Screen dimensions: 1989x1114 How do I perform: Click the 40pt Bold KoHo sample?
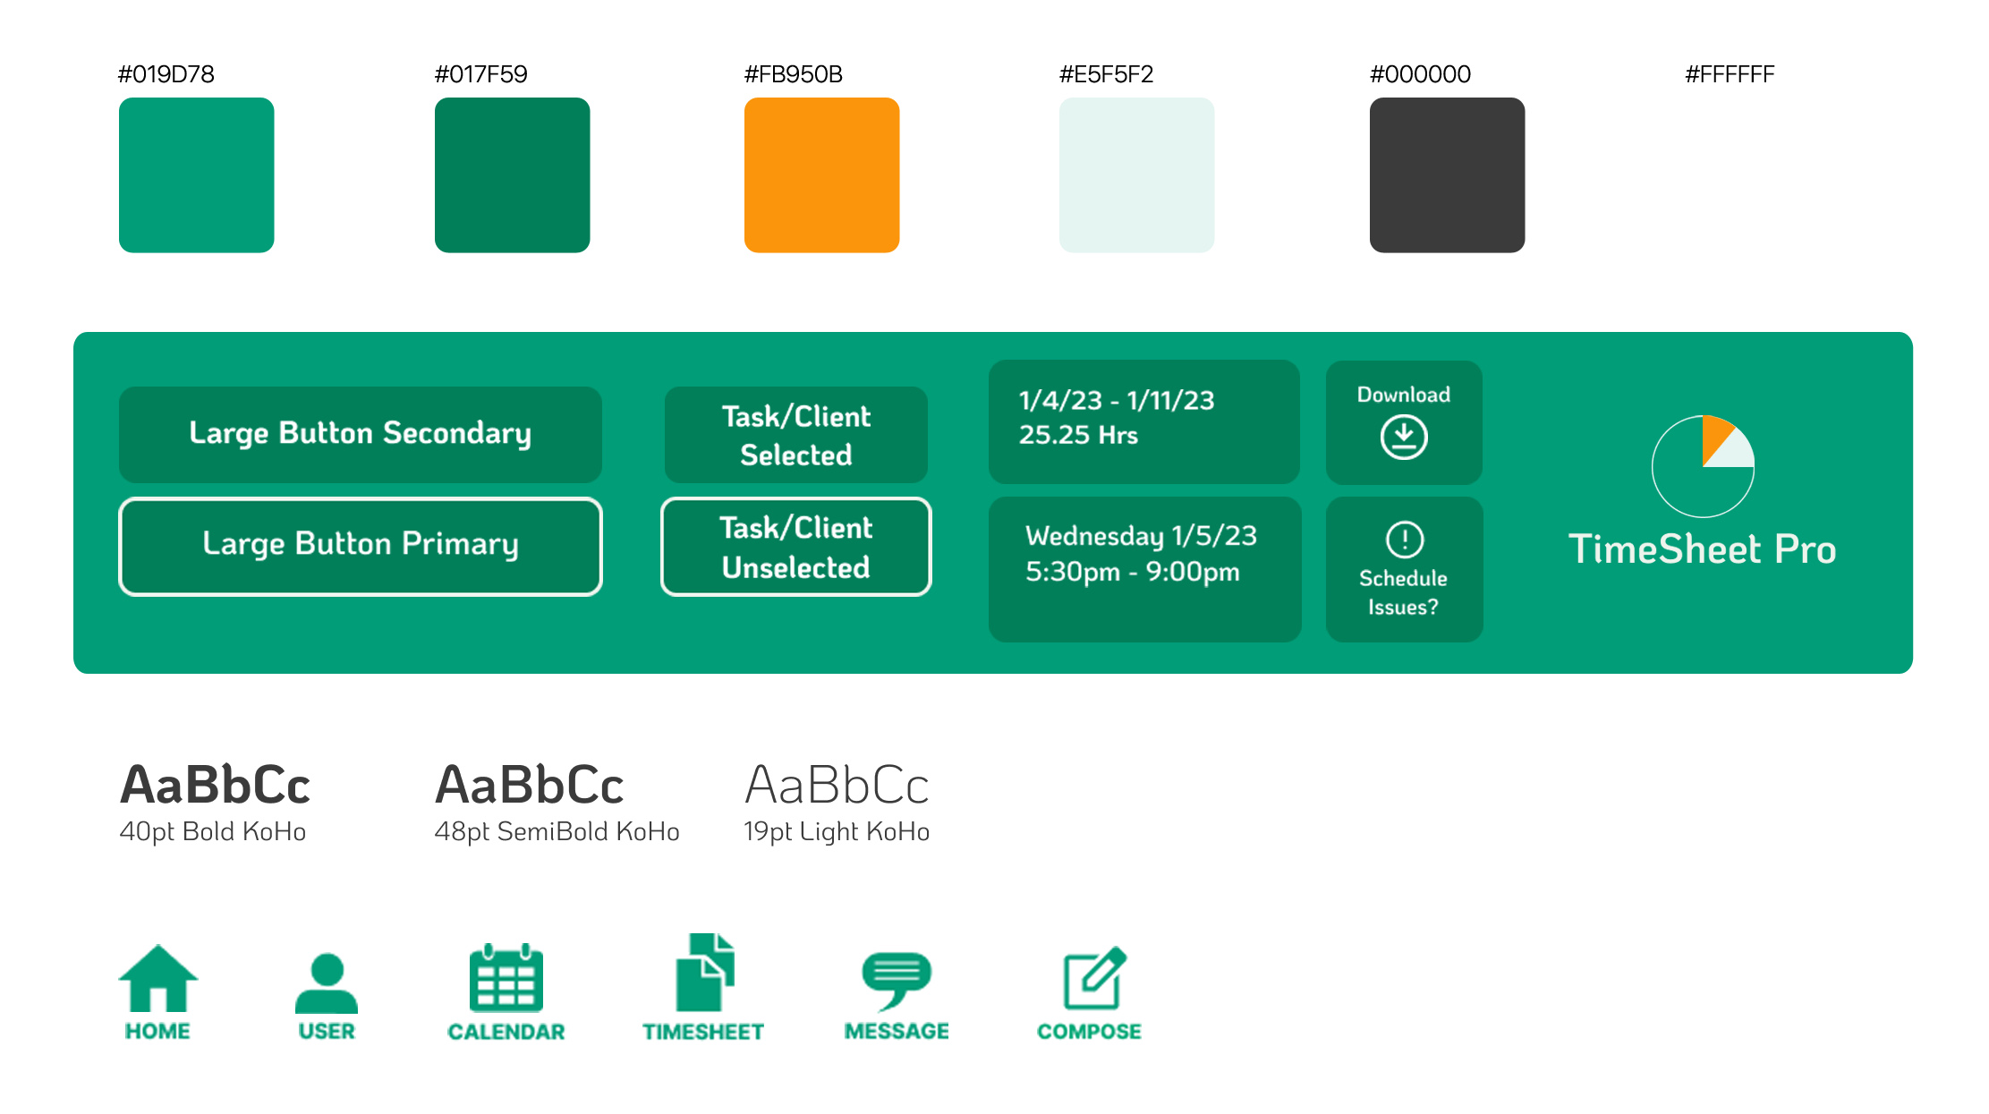(x=215, y=786)
